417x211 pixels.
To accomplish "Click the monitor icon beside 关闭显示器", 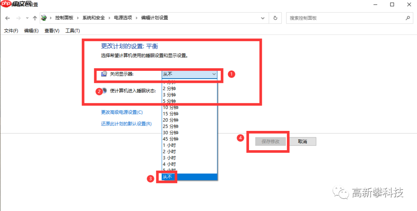I will point(104,74).
